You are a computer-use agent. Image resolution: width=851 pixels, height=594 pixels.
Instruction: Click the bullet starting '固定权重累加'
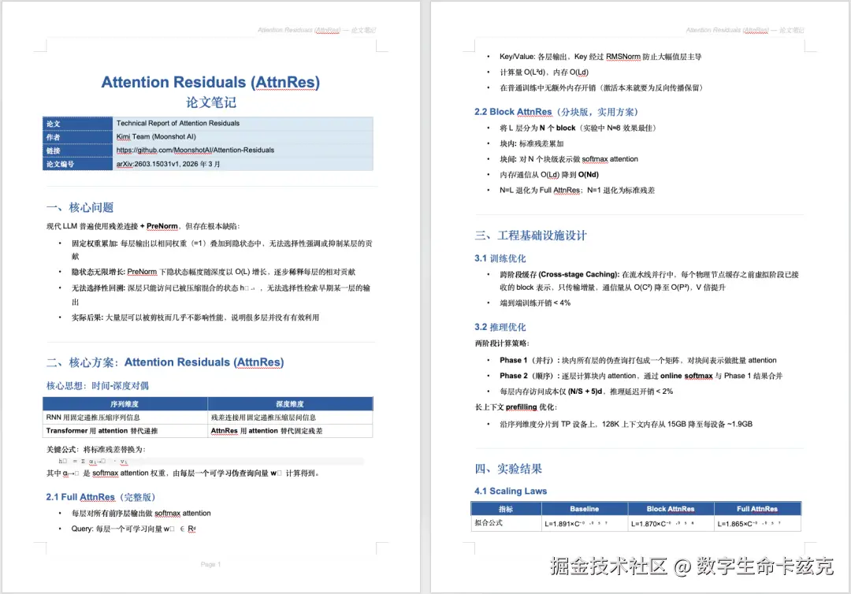221,250
